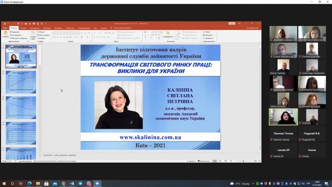Switch to Normal view in status bar
Image resolution: width=332 pixels, height=187 pixels.
tap(215, 161)
